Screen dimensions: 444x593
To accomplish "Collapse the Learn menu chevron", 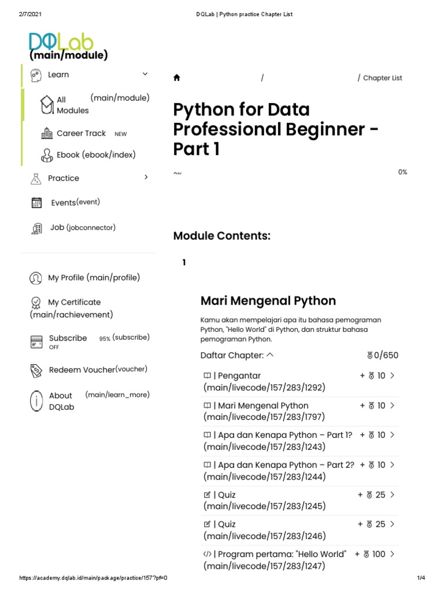I will [x=145, y=74].
